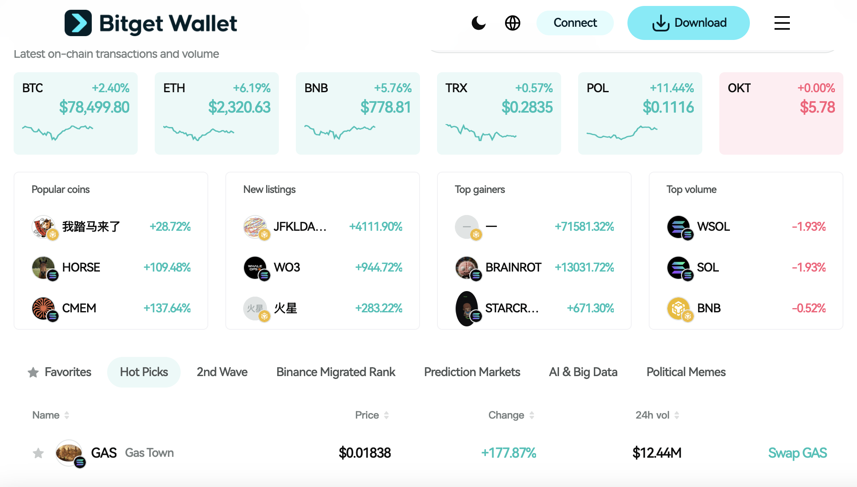Open the language selector globe icon
Image resolution: width=857 pixels, height=487 pixels.
point(513,23)
